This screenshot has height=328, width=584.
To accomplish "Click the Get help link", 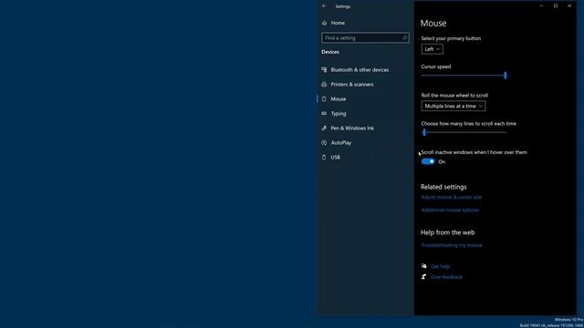I will pyautogui.click(x=440, y=266).
